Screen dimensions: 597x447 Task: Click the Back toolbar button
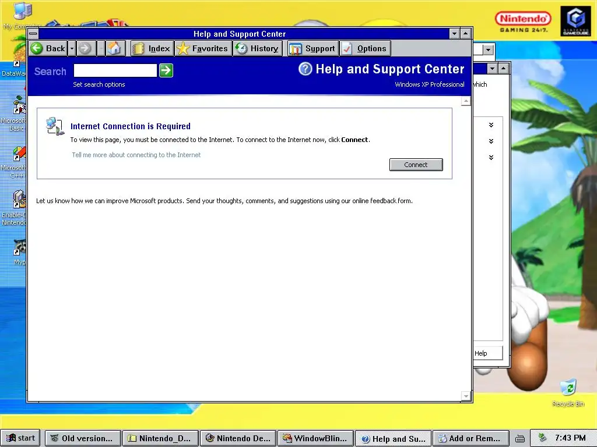(48, 48)
